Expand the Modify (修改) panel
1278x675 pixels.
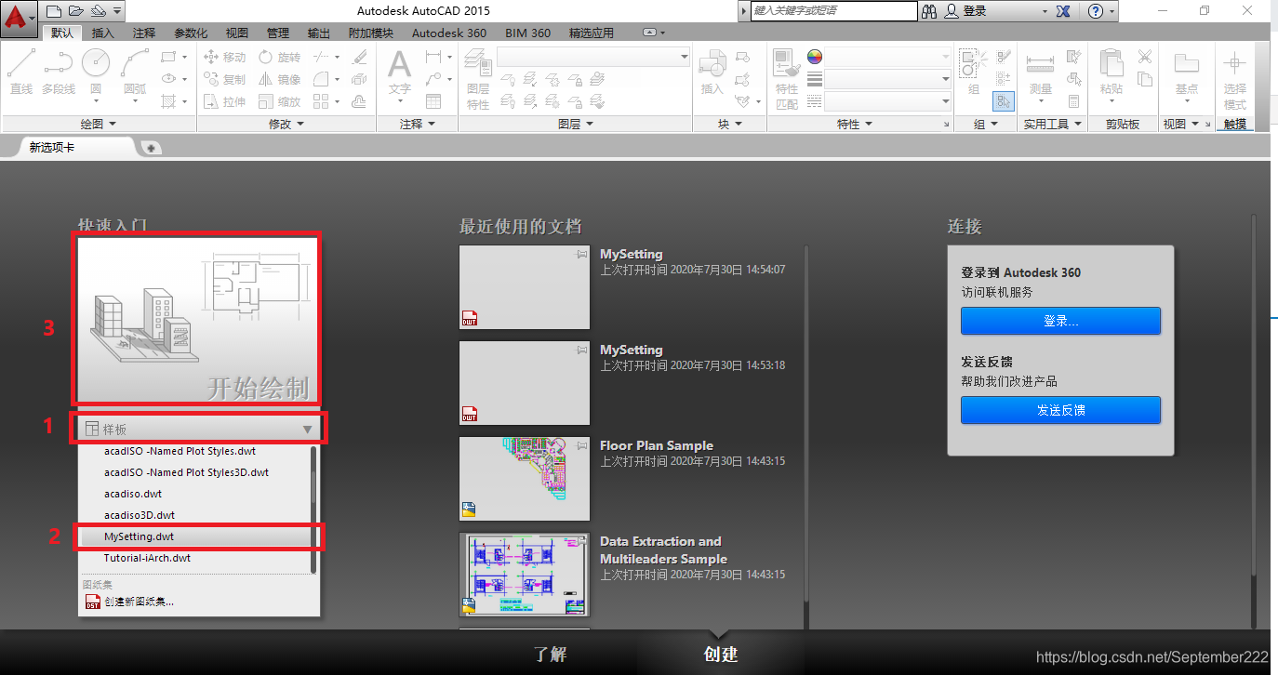(x=286, y=124)
